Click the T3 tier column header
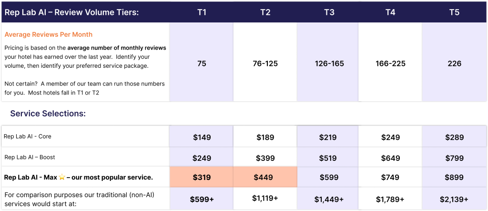This screenshot has width=488, height=211. (329, 12)
